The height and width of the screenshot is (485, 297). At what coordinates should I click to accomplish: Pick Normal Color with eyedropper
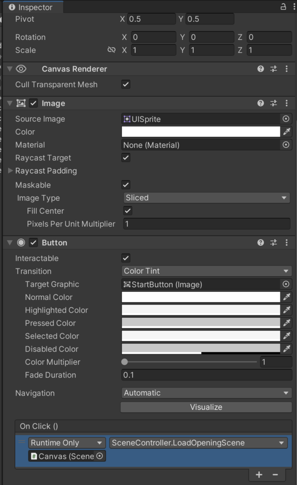(x=287, y=297)
